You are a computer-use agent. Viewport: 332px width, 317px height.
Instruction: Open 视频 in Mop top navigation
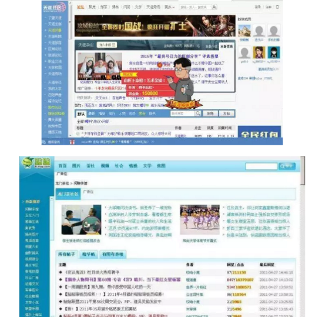pyautogui.click(x=105, y=166)
